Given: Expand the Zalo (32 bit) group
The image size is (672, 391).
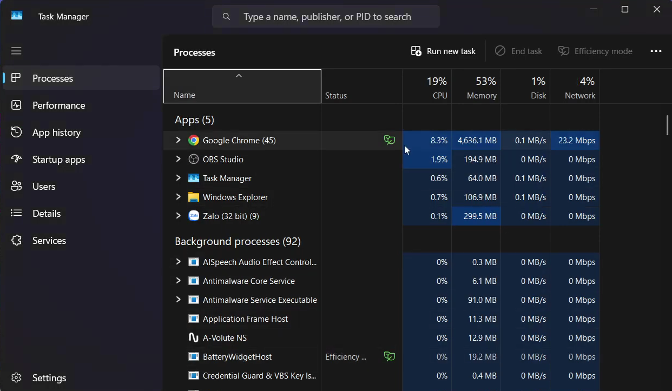Looking at the screenshot, I should [178, 216].
